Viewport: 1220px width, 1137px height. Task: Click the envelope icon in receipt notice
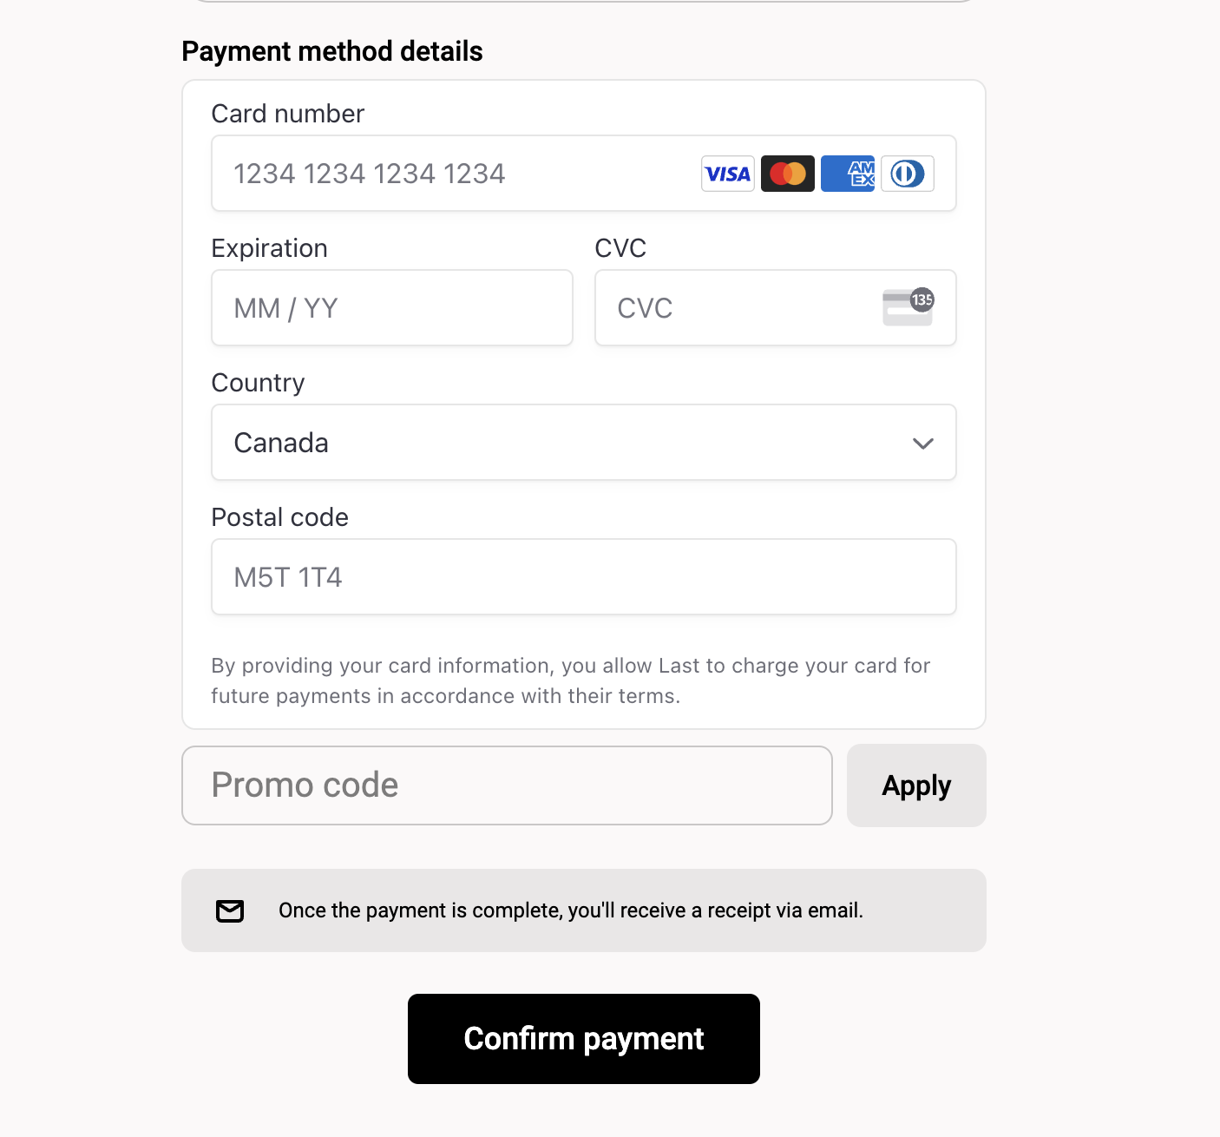tap(230, 910)
